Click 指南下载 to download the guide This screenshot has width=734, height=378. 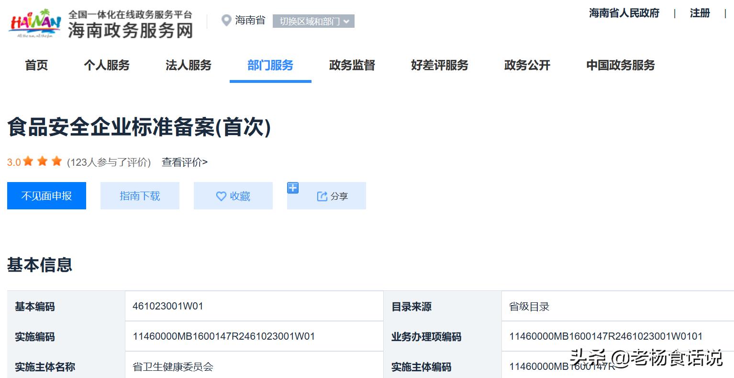(x=140, y=195)
